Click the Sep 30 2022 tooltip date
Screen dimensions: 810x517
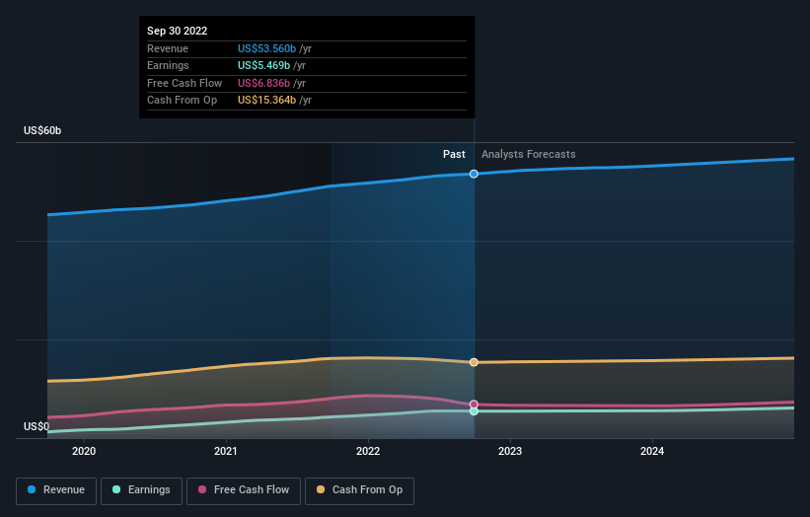(178, 31)
